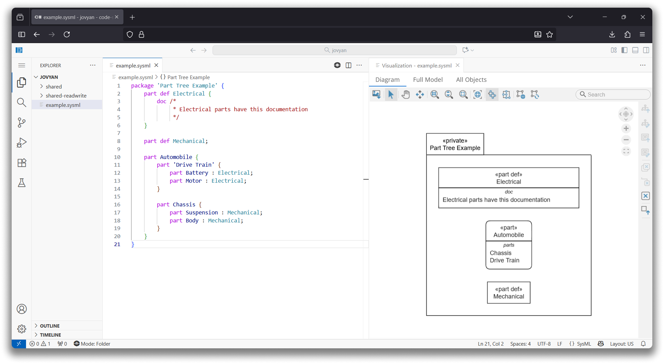The height and width of the screenshot is (364, 664).
Task: Click the SysML language mode button
Action: (584, 344)
